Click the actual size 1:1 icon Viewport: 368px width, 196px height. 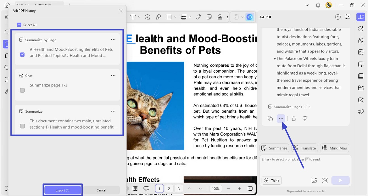[250, 188]
